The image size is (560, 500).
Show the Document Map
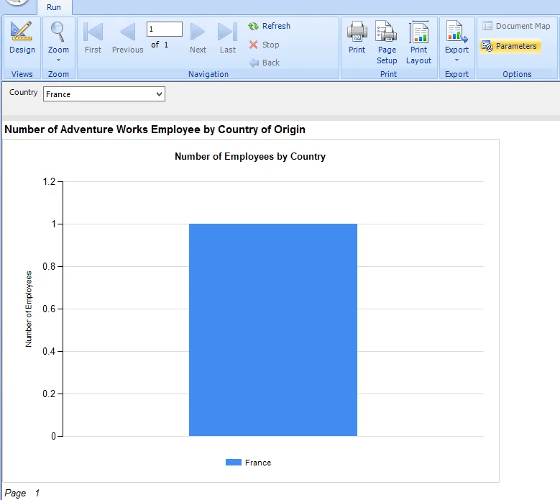[x=516, y=26]
